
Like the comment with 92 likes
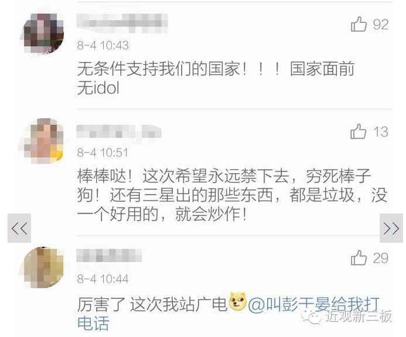pos(359,24)
